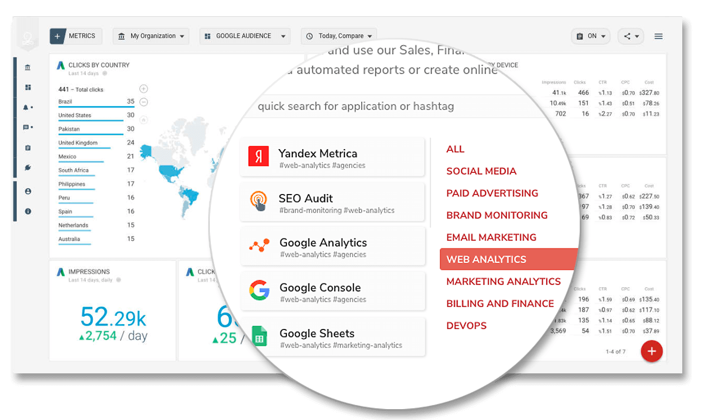Viewport: 705px width, 420px height.
Task: Click the South Africa country row
Action: (97, 171)
